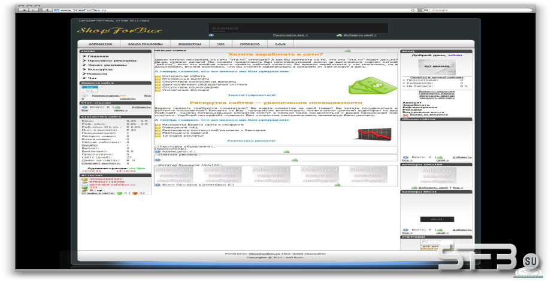Click the dark 88x31 banner placeholder
551x281 pixels.
click(x=437, y=219)
